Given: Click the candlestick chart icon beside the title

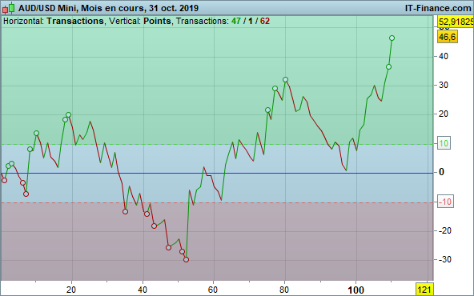Looking at the screenshot, I should 9,8.
